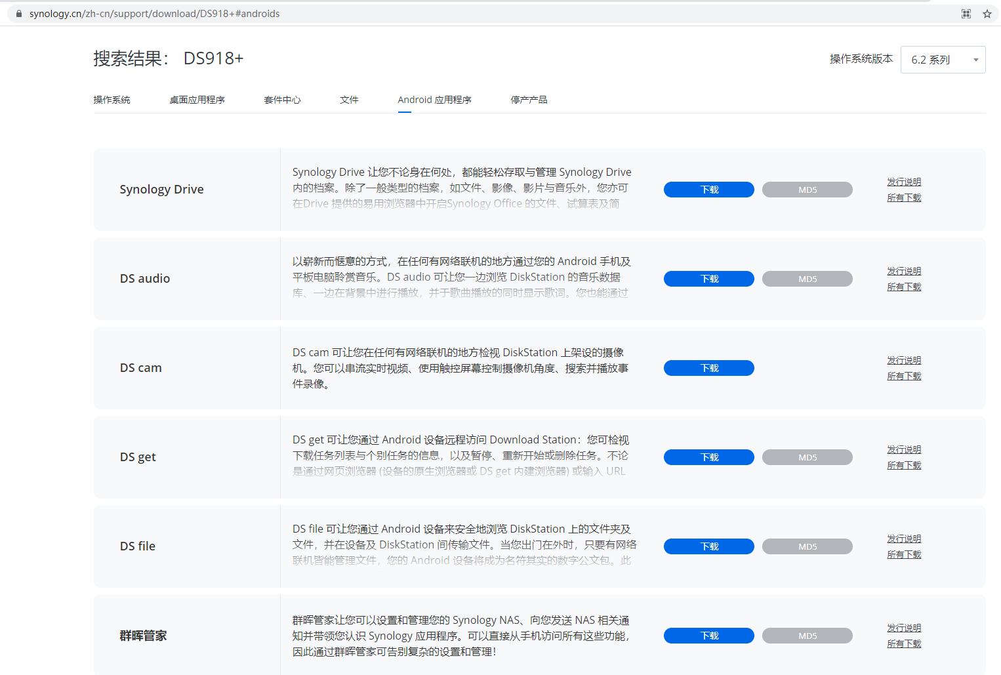This screenshot has height=675, width=1001.
Task: Click the 群晖管家 app title
Action: 143,636
